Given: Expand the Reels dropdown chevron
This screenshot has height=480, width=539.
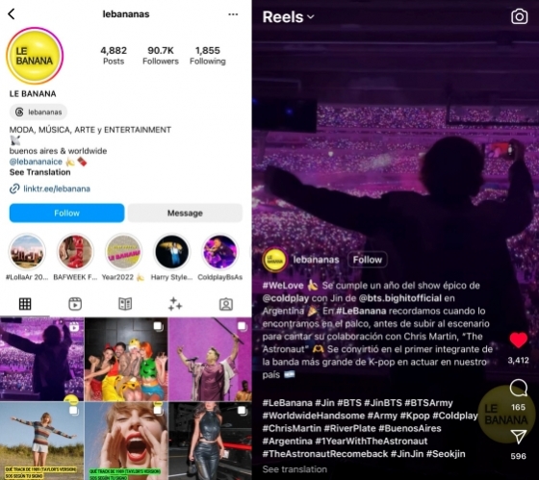Looking at the screenshot, I should [x=310, y=16].
